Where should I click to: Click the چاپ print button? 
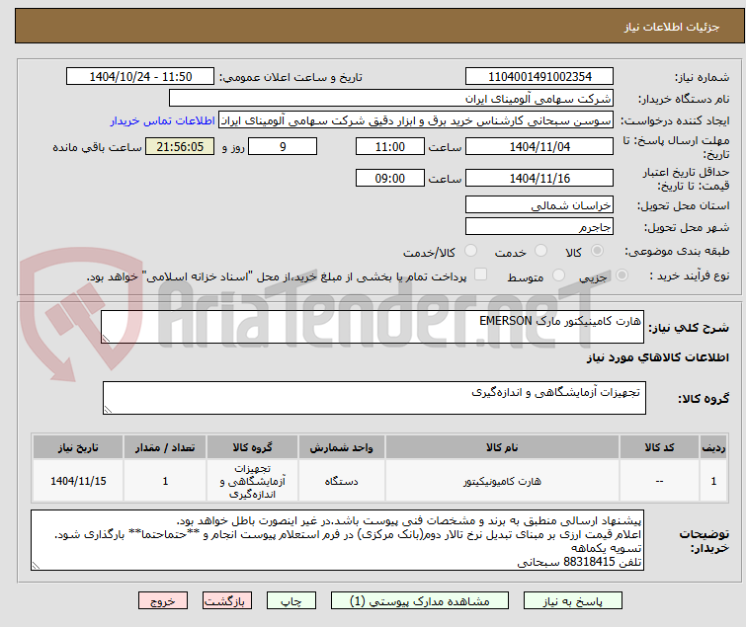coord(291,600)
